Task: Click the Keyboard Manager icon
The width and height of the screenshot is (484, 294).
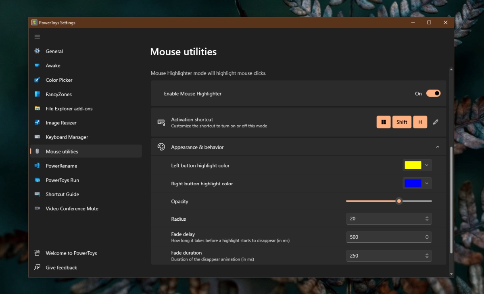Action: pyautogui.click(x=37, y=137)
